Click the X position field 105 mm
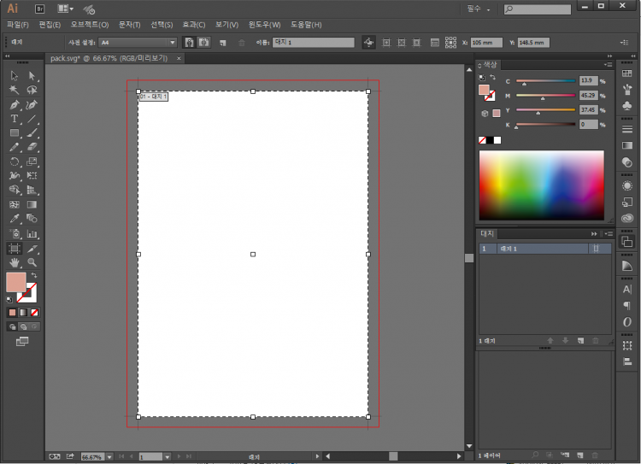641x464 pixels. [x=486, y=43]
